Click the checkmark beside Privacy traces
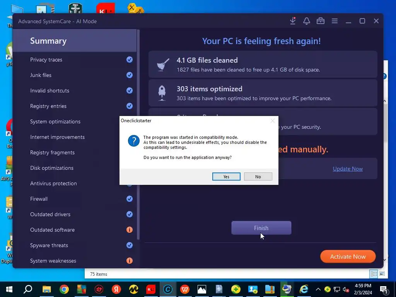396x297 pixels. (129, 60)
